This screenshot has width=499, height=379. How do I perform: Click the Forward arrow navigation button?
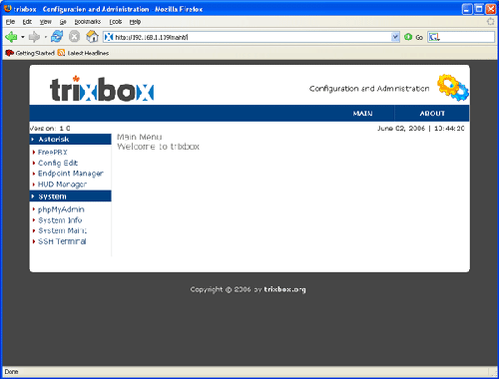(x=34, y=37)
